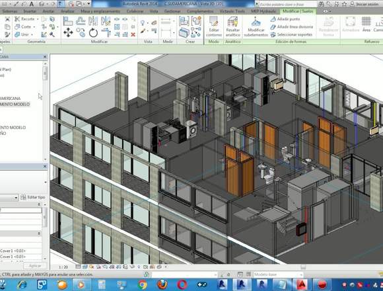Click the Align tool icon
This screenshot has width=383, height=291.
[x=68, y=21]
